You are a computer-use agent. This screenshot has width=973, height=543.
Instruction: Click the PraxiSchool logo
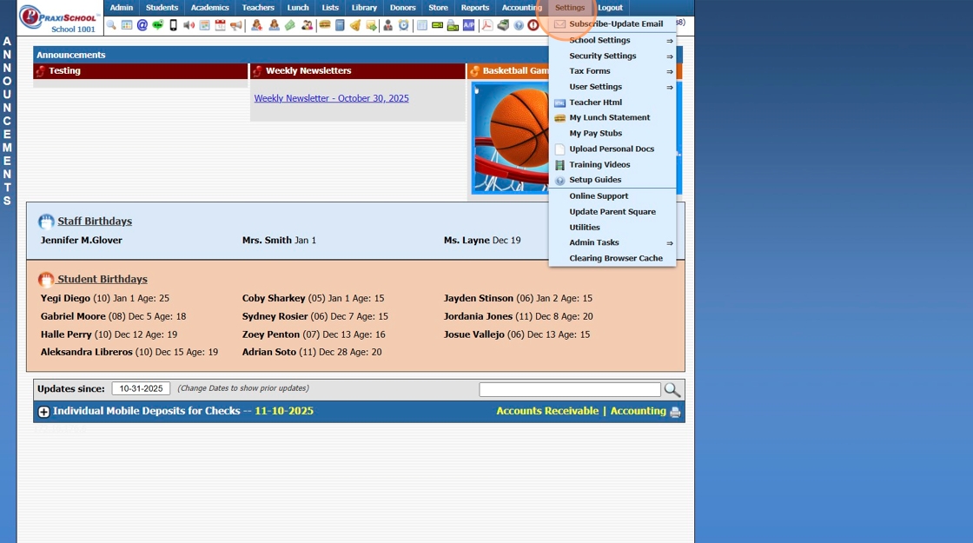pyautogui.click(x=59, y=18)
